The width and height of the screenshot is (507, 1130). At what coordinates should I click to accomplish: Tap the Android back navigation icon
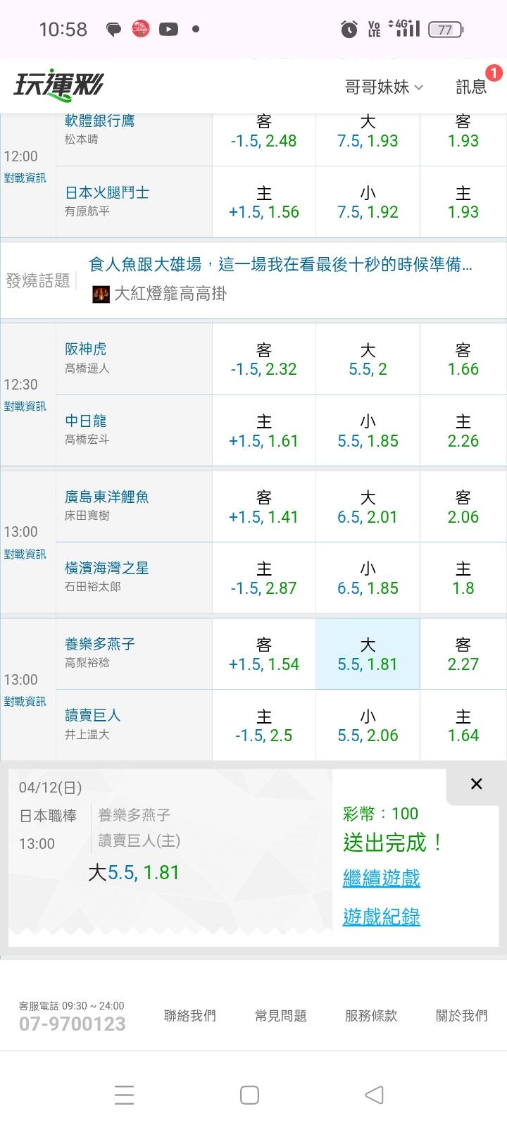[x=374, y=1095]
